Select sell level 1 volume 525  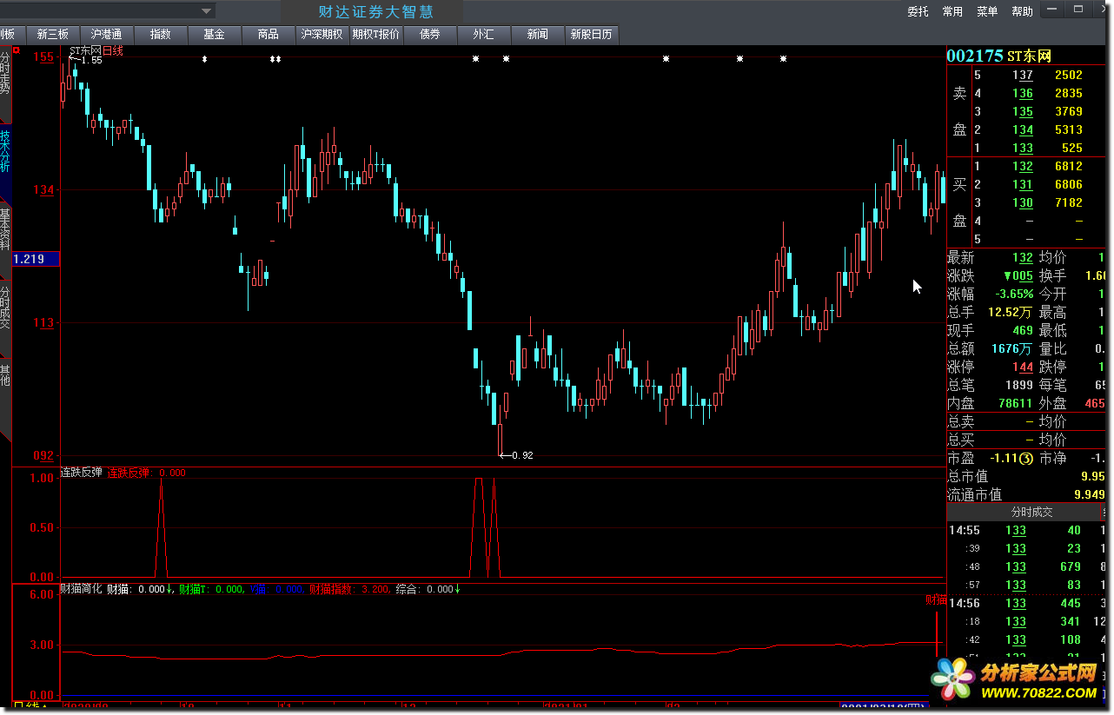1071,149
